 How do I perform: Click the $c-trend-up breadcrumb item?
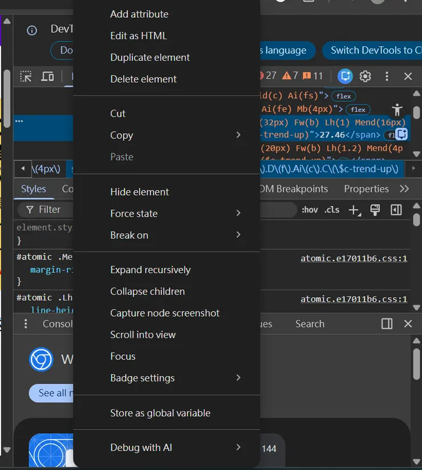tap(332, 169)
